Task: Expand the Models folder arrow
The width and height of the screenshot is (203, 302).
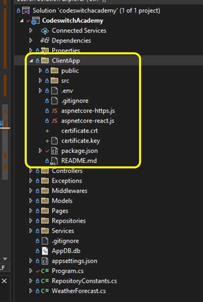Action: 31,201
